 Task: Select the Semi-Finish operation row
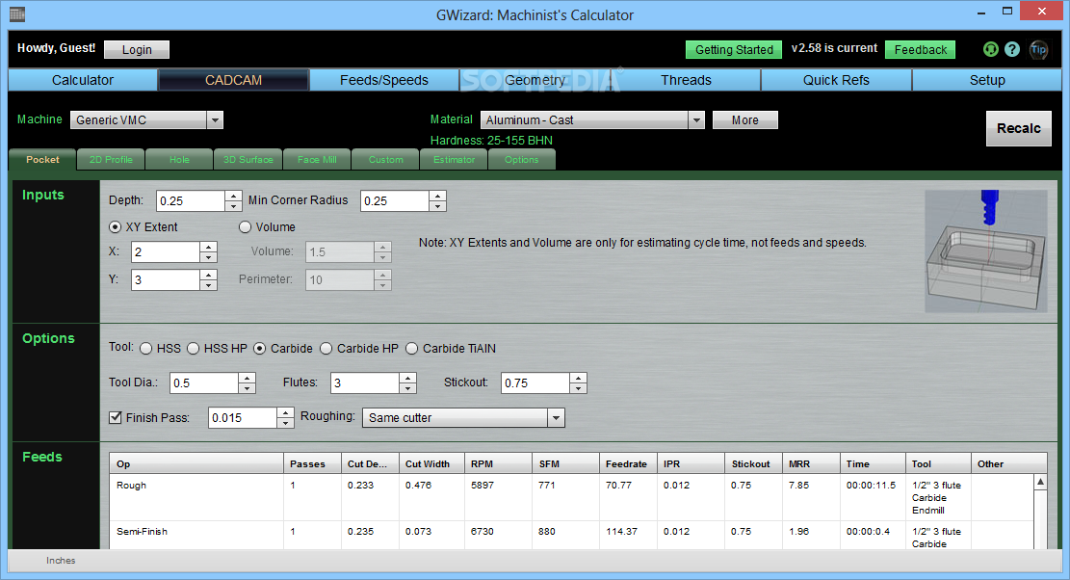(x=572, y=535)
